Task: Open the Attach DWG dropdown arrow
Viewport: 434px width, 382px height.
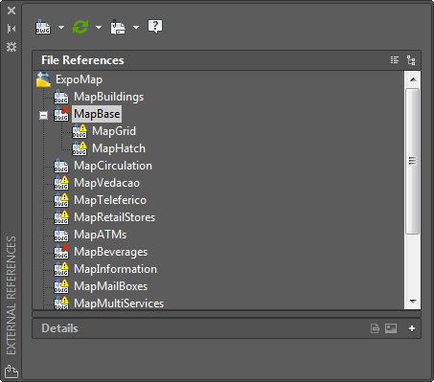Action: pos(61,28)
